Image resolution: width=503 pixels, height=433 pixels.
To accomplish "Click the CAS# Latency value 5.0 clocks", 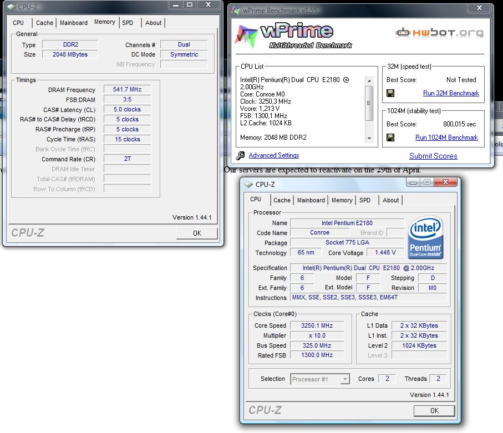I will [x=128, y=109].
